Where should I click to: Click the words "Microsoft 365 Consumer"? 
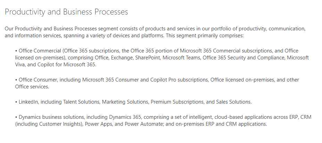[110, 80]
